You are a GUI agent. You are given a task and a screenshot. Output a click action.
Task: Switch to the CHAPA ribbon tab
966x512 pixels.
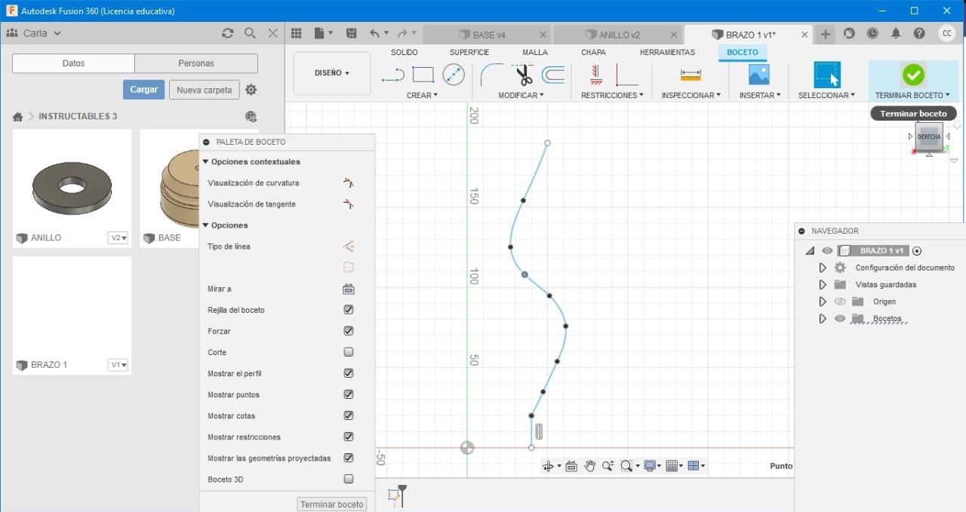[x=593, y=52]
